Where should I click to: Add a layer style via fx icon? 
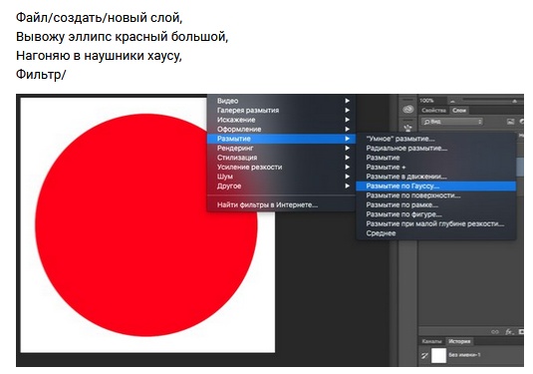[509, 332]
